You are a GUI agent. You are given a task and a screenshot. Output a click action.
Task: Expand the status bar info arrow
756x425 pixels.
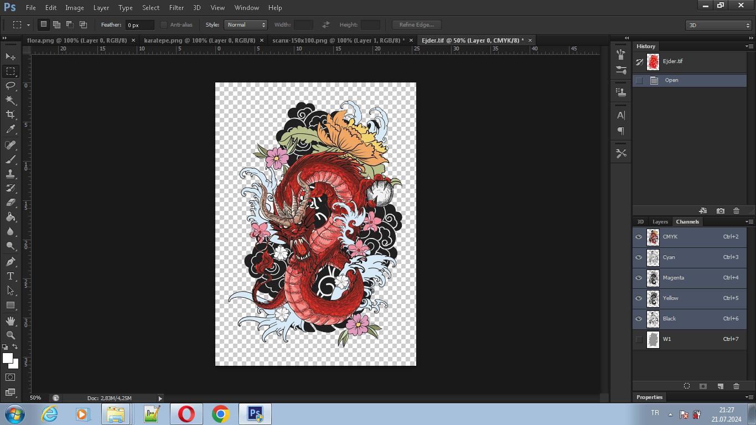point(160,398)
